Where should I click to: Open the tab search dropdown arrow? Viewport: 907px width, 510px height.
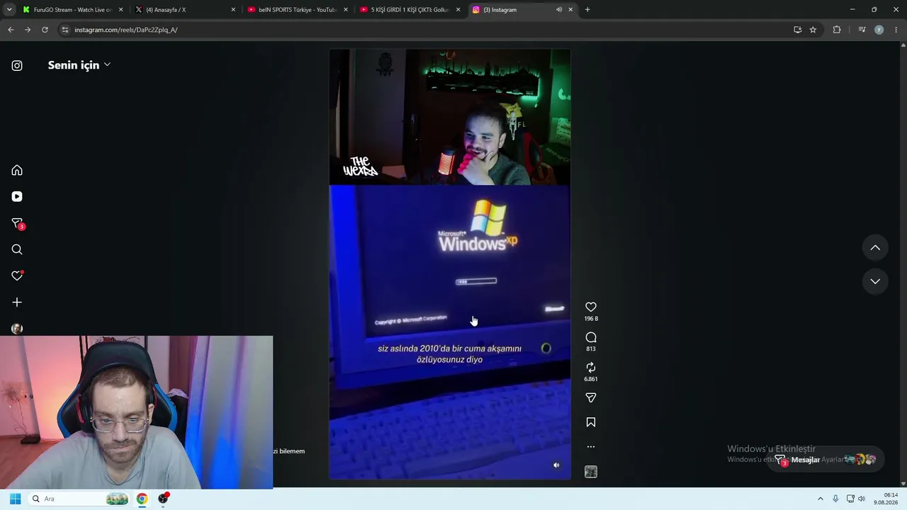[x=9, y=10]
